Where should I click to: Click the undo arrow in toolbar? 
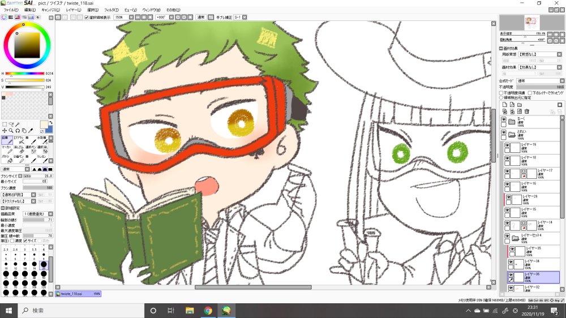pyautogui.click(x=58, y=17)
